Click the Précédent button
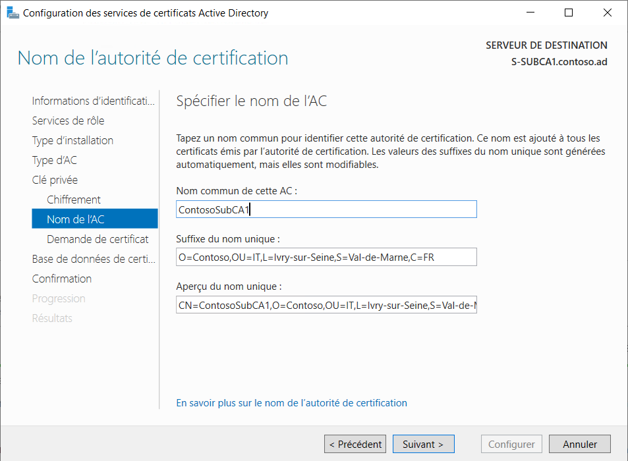 point(355,444)
